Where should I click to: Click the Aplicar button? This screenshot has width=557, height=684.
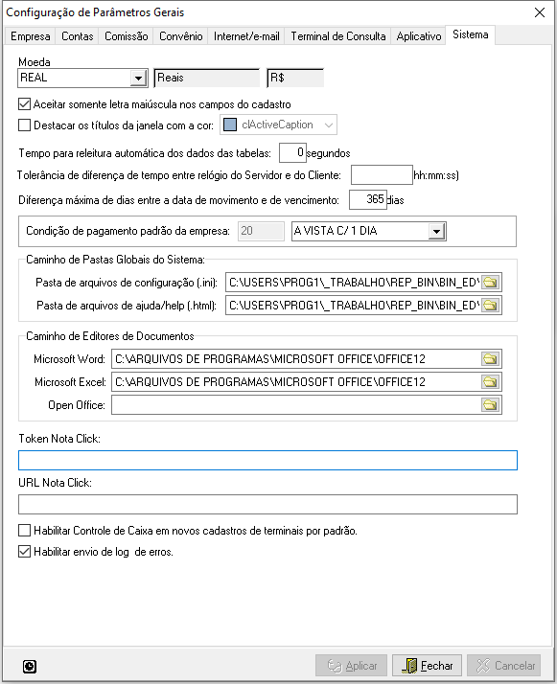coord(352,666)
